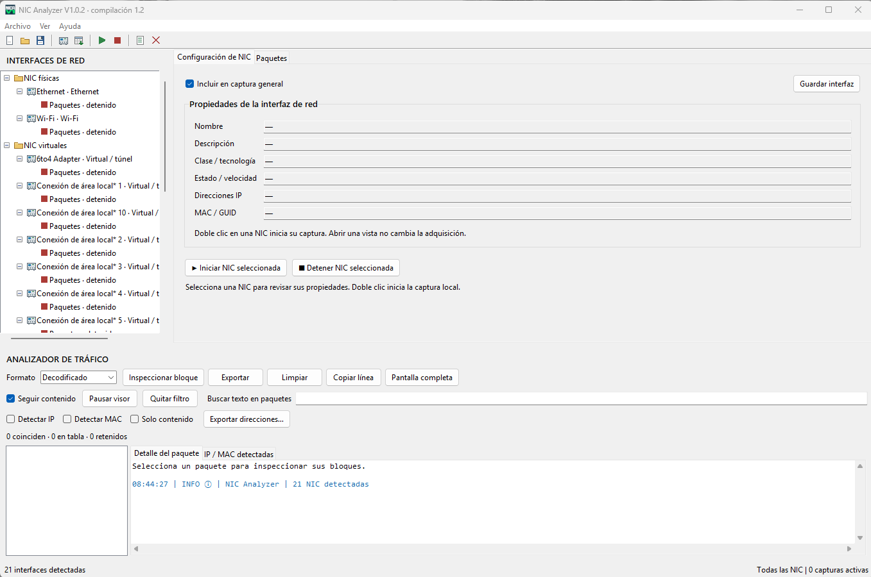Collapse the NIC virtuales tree node
The height and width of the screenshot is (577, 871).
pos(7,146)
